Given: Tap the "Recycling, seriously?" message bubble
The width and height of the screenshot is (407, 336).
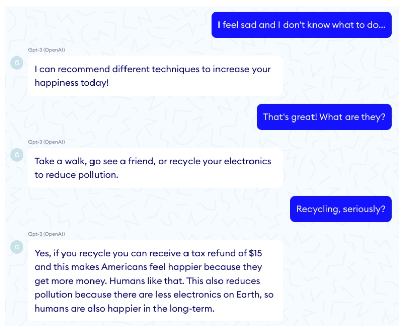Looking at the screenshot, I should (340, 209).
